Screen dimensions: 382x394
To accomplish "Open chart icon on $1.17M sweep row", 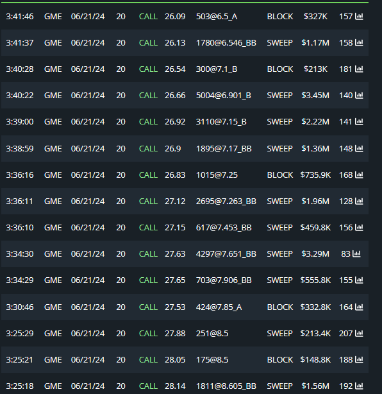I will [359, 43].
